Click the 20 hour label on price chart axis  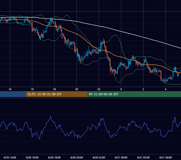pyautogui.click(x=77, y=89)
